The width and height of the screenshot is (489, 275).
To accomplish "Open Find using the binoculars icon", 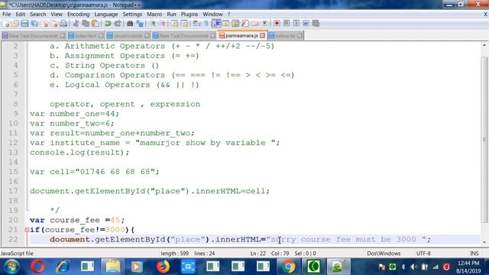I will pos(130,24).
